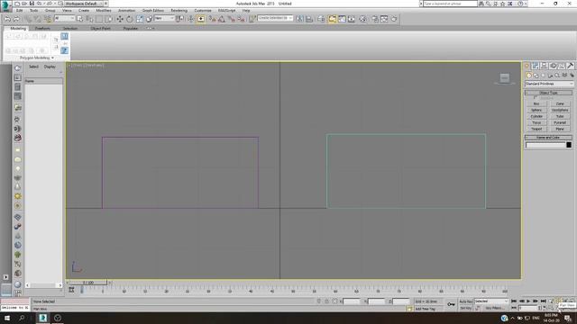This screenshot has height=324, width=577.
Task: Click the ViewCube in the viewport
Action: coord(505,78)
